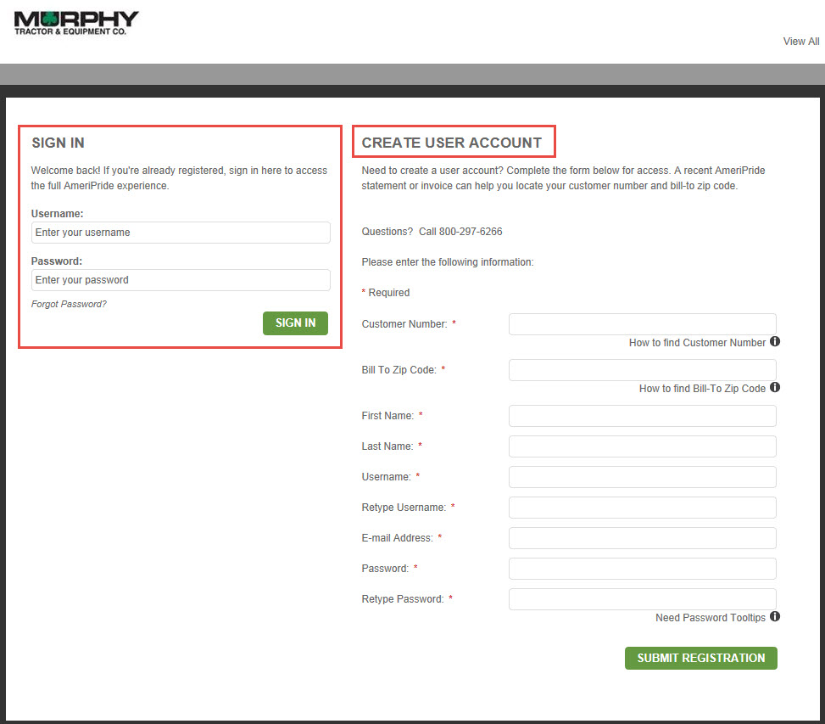
Task: Focus the E-mail Address field
Action: click(642, 538)
